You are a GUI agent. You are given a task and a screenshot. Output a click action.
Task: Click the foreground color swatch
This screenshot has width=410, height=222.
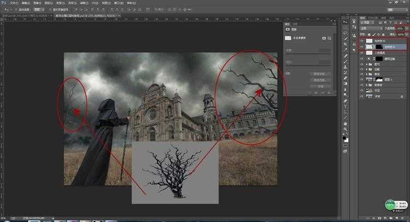344,138
